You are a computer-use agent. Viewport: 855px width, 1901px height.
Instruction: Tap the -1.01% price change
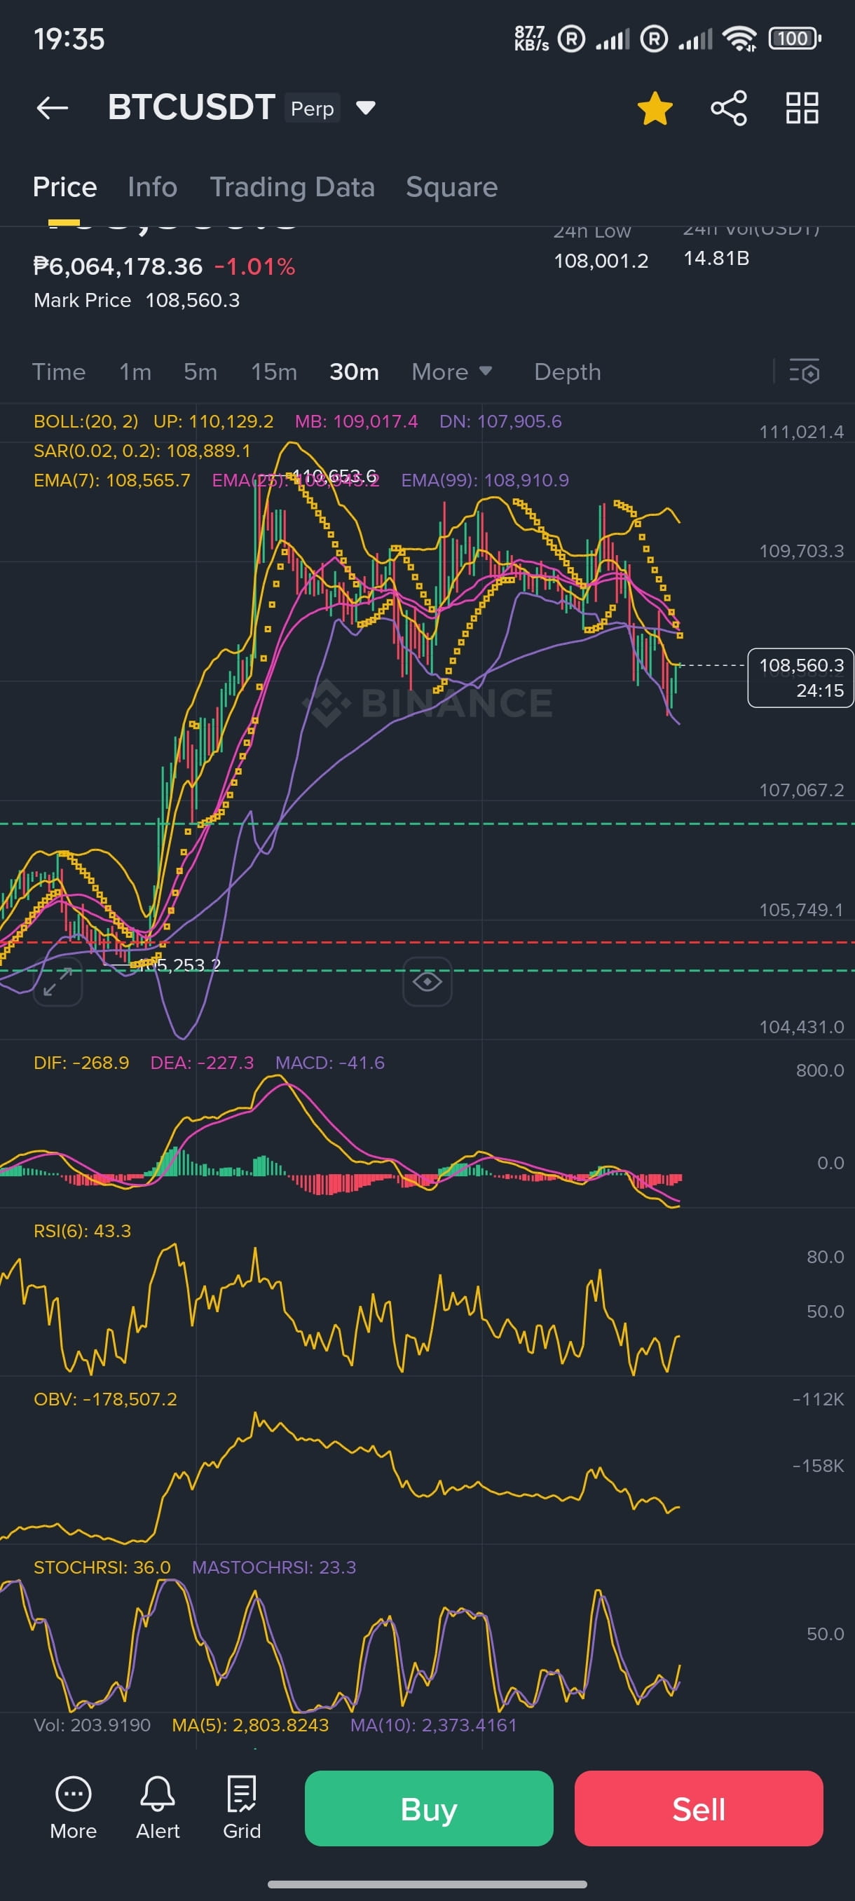[x=254, y=266]
